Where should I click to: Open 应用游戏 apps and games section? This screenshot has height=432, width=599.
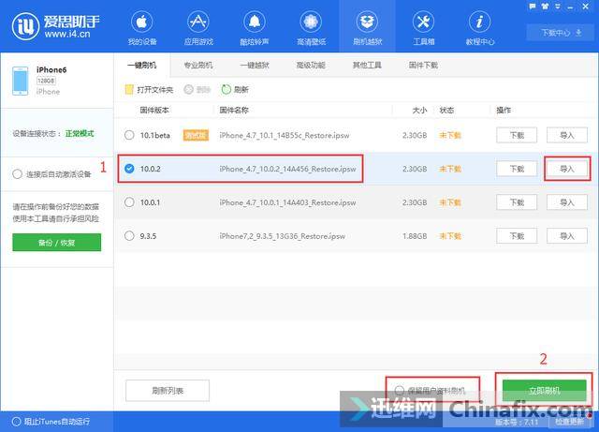[198, 28]
